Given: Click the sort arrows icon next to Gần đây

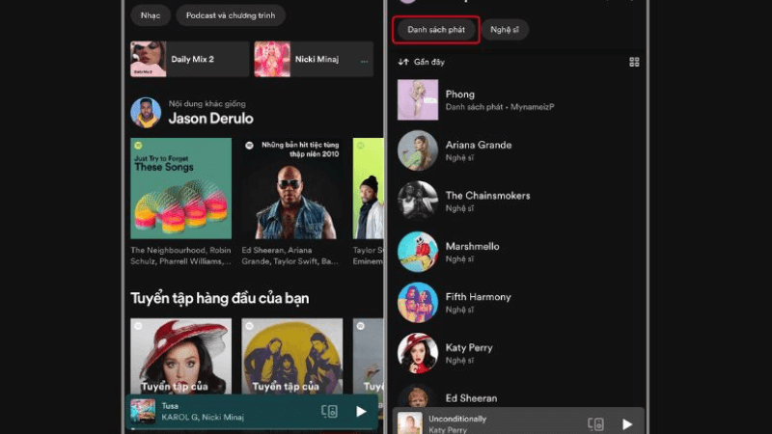Looking at the screenshot, I should pyautogui.click(x=403, y=62).
